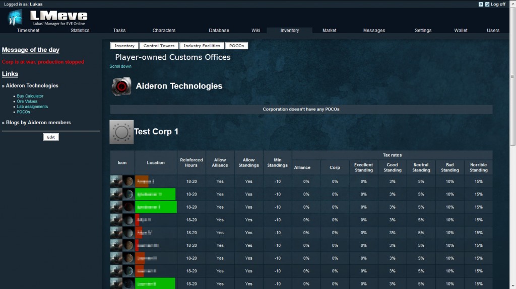Click the scrollbar down arrow
Image resolution: width=516 pixels, height=289 pixels.
[512, 286]
